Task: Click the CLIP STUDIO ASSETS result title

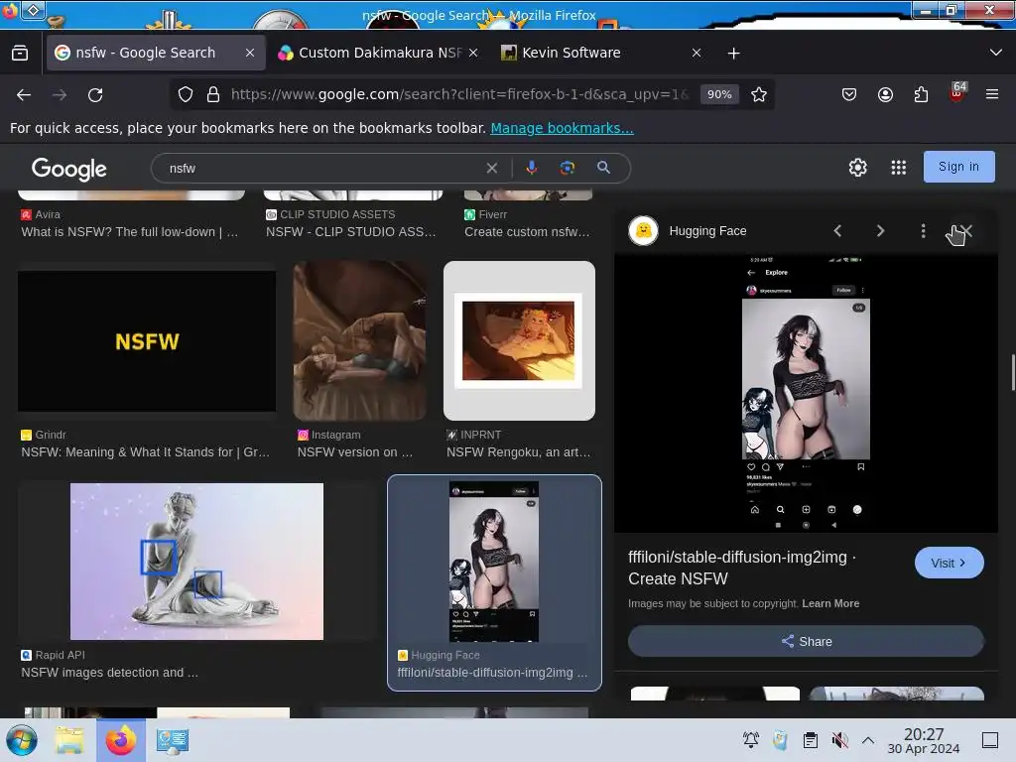Action: pyautogui.click(x=350, y=232)
